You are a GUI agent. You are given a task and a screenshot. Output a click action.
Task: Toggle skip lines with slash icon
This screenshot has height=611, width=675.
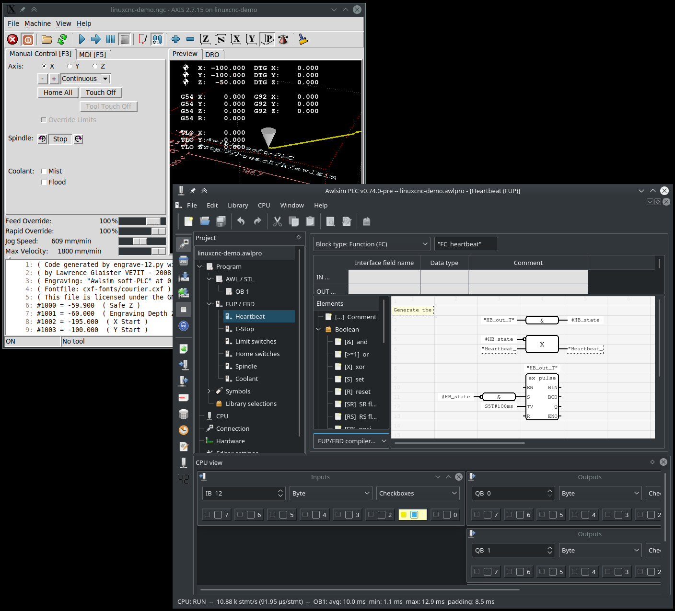[x=143, y=39]
